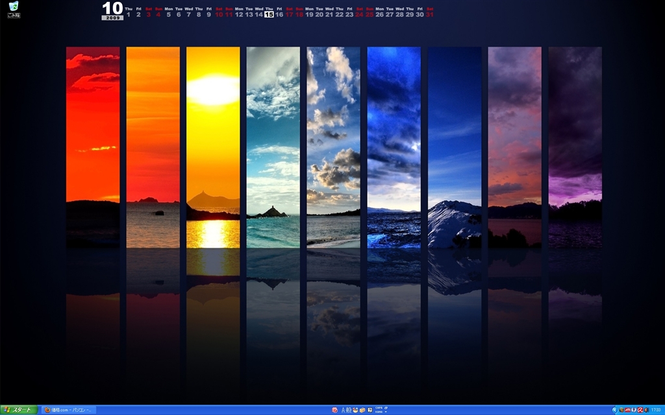Select the Recycle Bin desktop icon
The width and height of the screenshot is (665, 415).
coord(14,9)
